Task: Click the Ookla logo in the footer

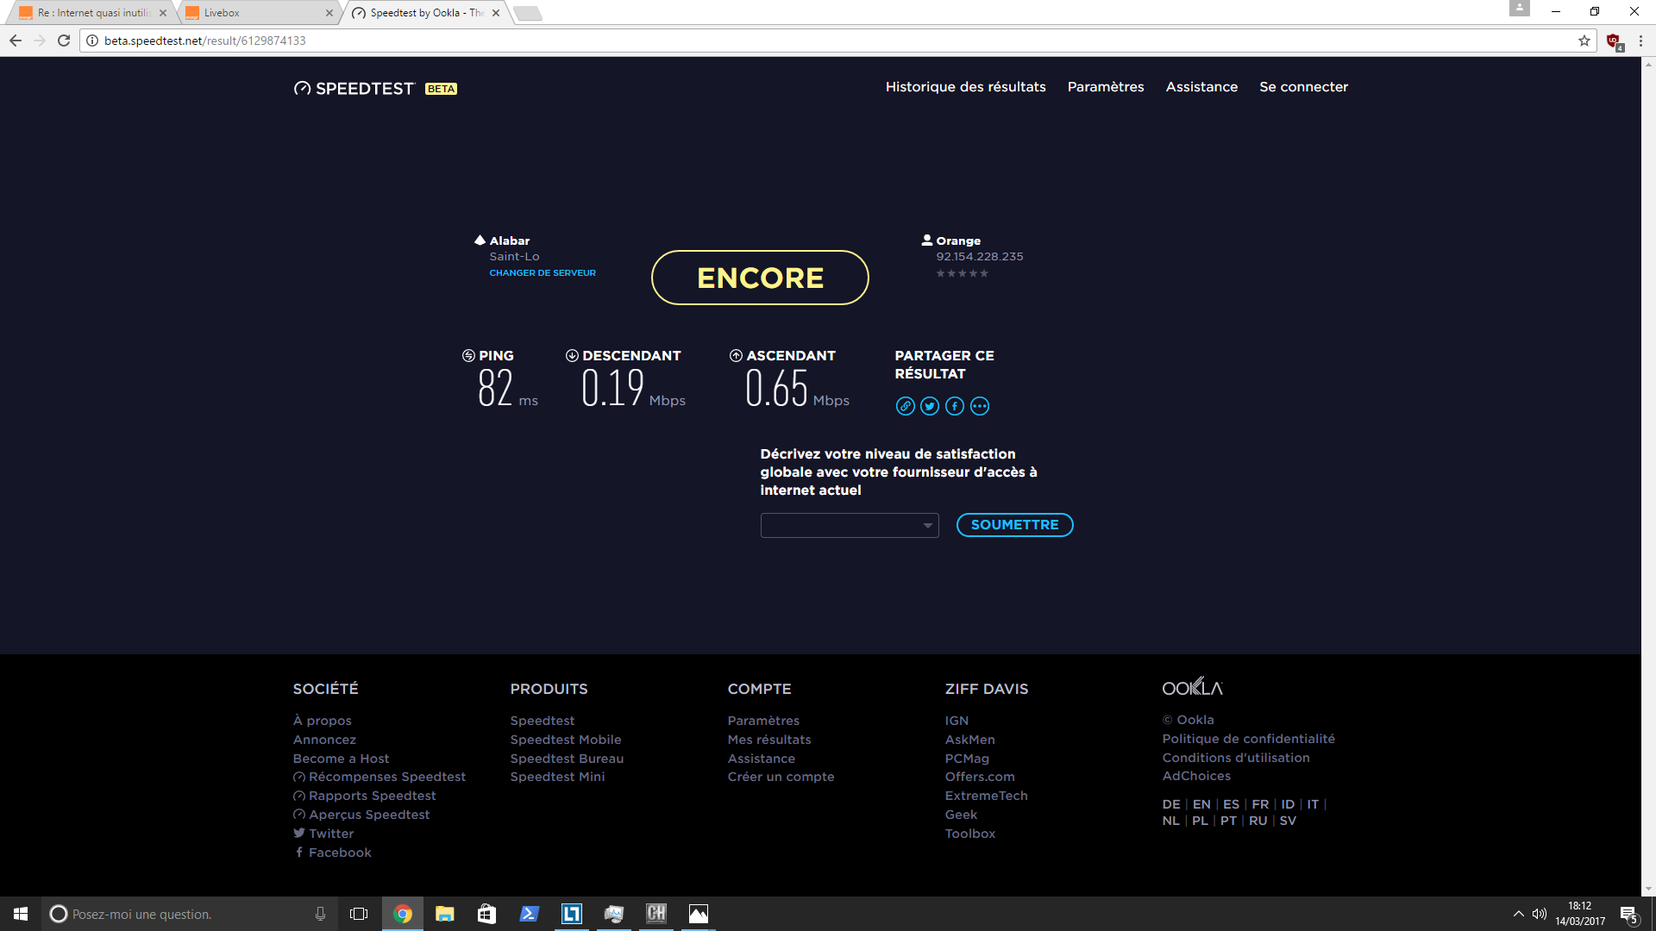Action: click(1194, 686)
